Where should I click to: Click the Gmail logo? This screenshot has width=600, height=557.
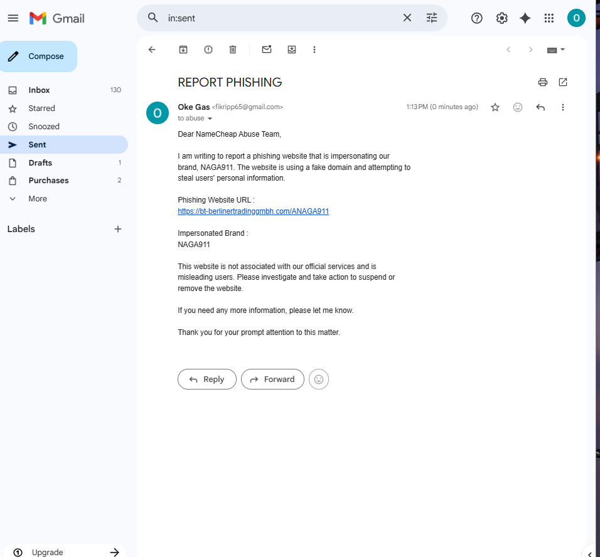click(x=57, y=18)
